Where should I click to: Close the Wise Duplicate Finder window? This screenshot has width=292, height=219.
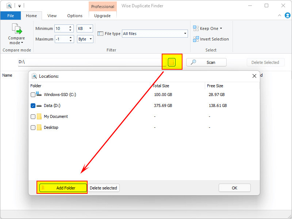(283, 5)
